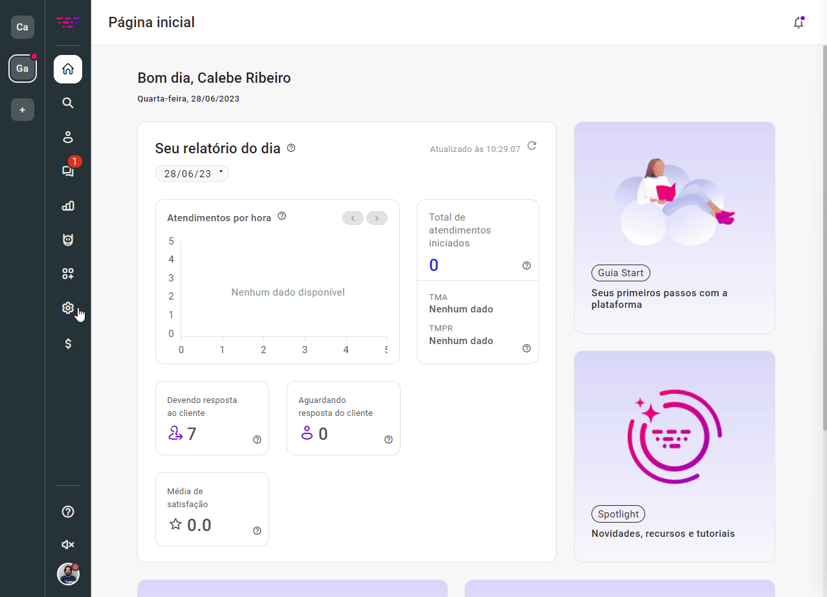Open help icon in Devendo resposta card
This screenshot has height=597, width=827.
257,439
